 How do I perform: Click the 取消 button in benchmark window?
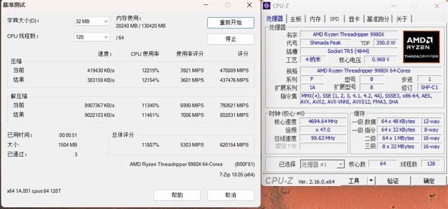pos(231,196)
